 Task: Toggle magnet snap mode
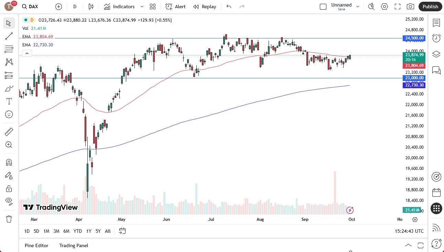click(9, 162)
